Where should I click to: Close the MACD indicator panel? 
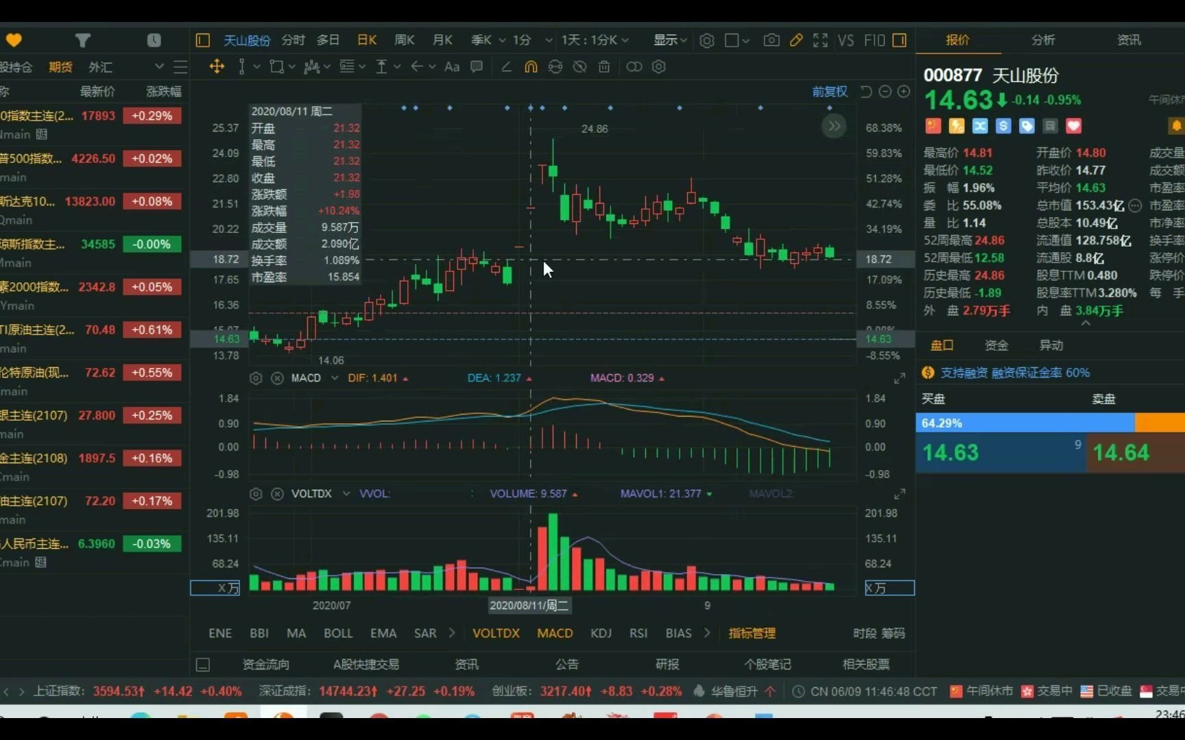pyautogui.click(x=277, y=378)
